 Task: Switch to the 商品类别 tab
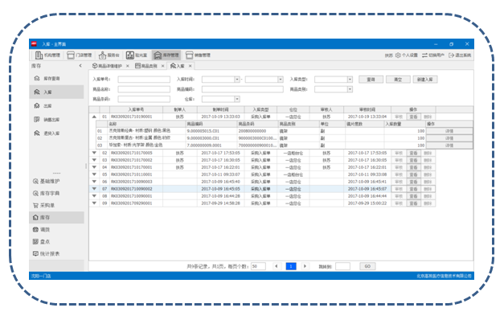146,66
